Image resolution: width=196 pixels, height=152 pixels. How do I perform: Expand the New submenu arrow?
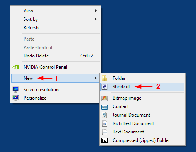coord(96,78)
